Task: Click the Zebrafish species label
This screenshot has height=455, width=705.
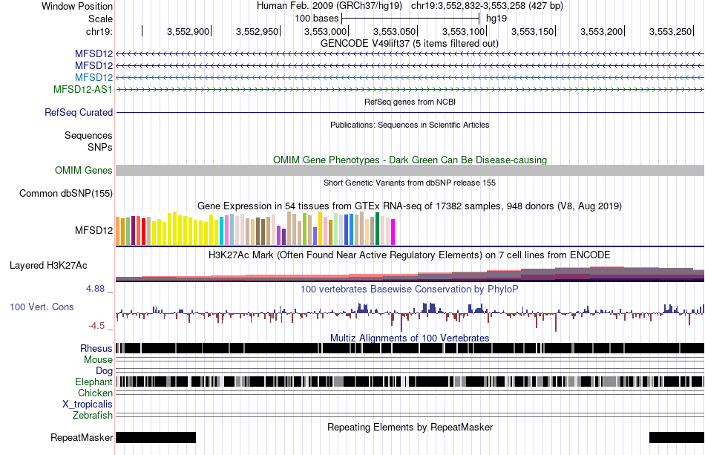Action: pyautogui.click(x=93, y=415)
